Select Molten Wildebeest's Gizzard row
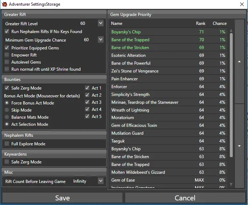 pyautogui.click(x=168, y=172)
